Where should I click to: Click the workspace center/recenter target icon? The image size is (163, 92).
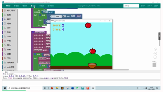tap(155, 49)
